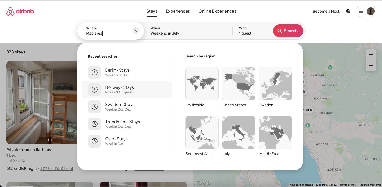
Task: Clear the Where field with X
Action: tap(136, 31)
